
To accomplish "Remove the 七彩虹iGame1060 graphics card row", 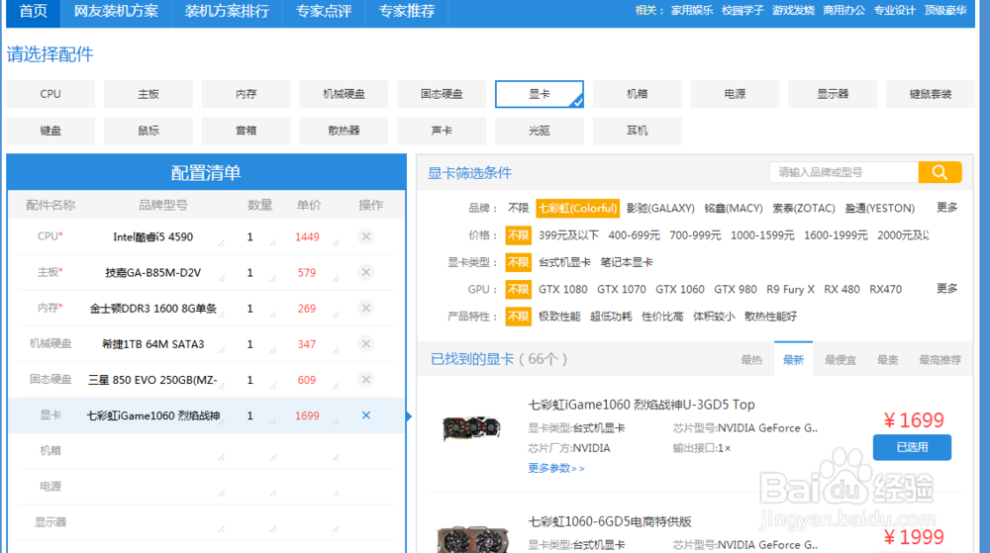I will pos(365,415).
